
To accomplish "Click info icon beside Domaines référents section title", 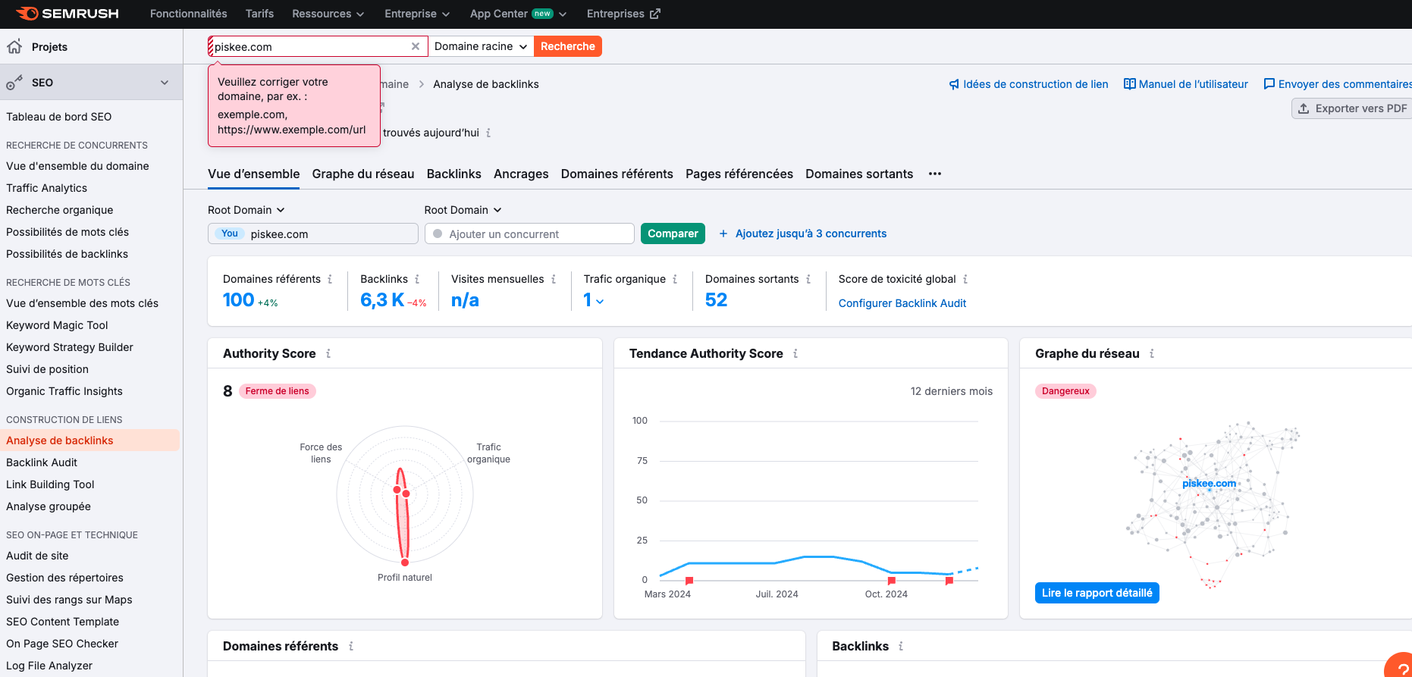I will 351,646.
